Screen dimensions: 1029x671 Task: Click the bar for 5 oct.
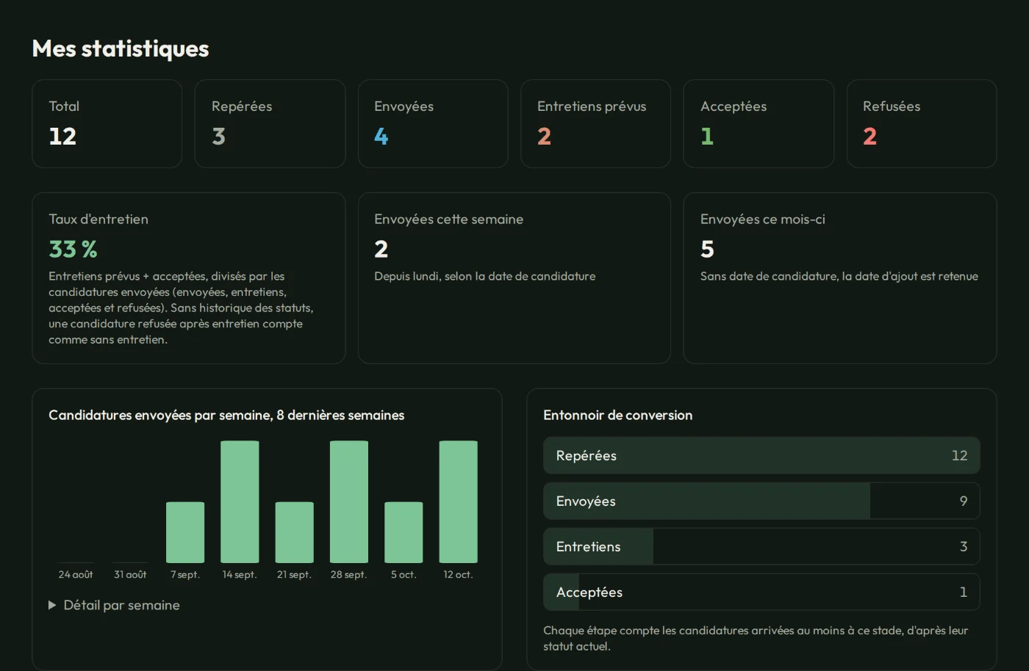point(404,532)
